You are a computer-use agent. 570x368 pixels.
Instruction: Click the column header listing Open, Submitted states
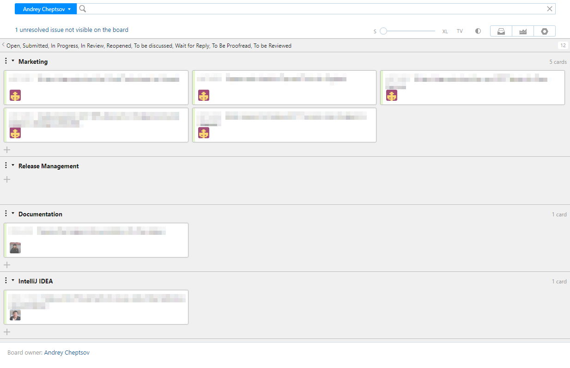[x=149, y=46]
